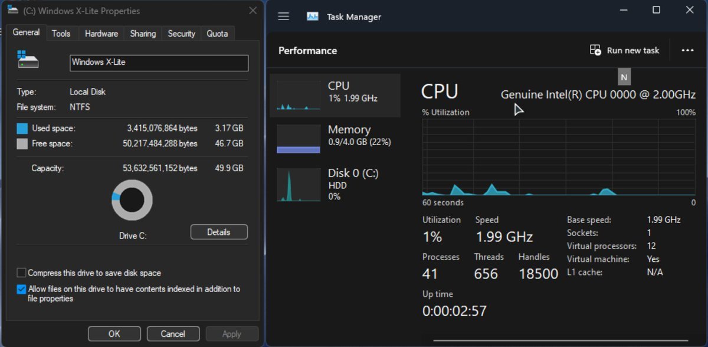Select the Disk 0 (C:) graph item
Screen dimensions: 708x347
point(299,185)
